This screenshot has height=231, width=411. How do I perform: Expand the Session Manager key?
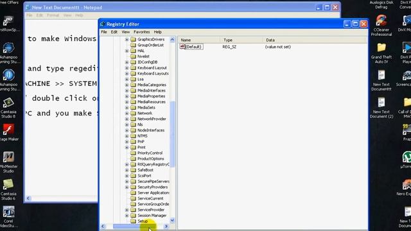127,216
